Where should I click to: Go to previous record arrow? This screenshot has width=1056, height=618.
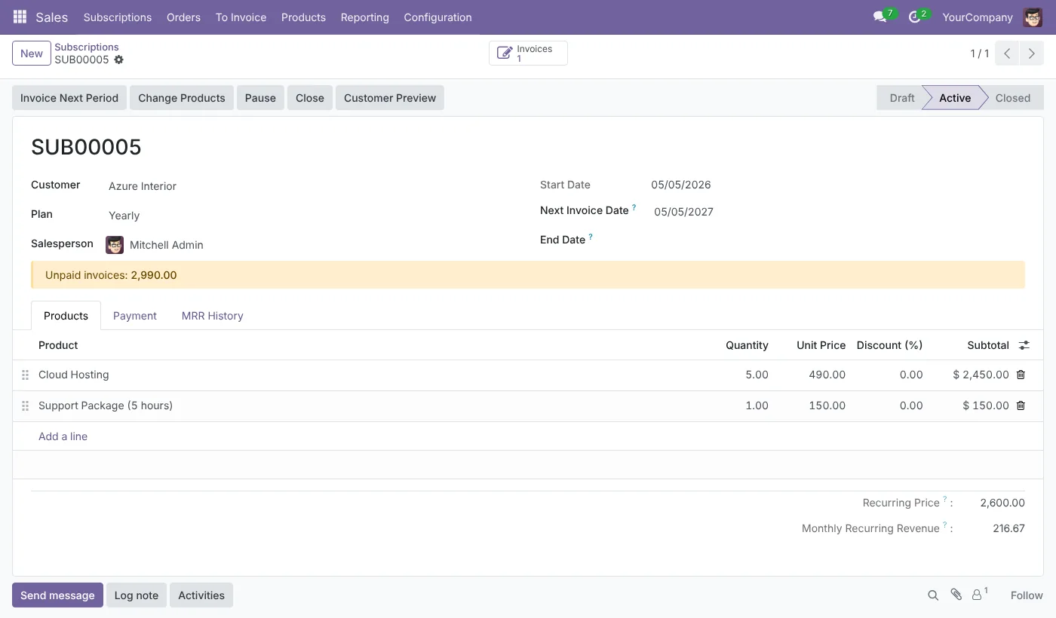coord(1007,54)
